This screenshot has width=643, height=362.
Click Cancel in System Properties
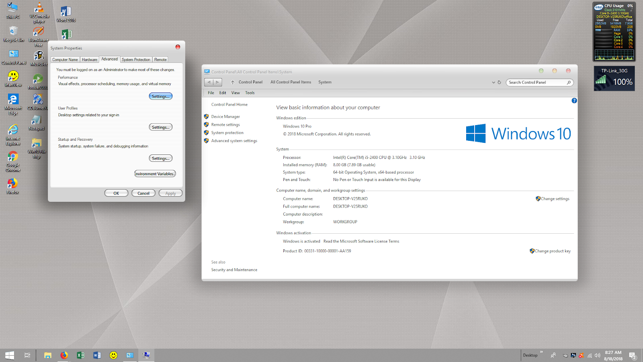tap(143, 193)
